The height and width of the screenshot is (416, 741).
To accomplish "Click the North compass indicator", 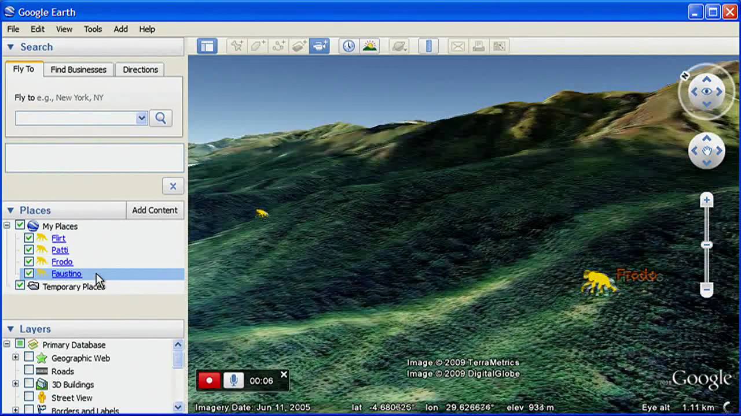I will [685, 76].
